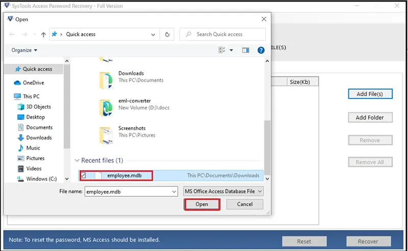
Task: Open the MS Office Access Database File filter
Action: point(223,191)
